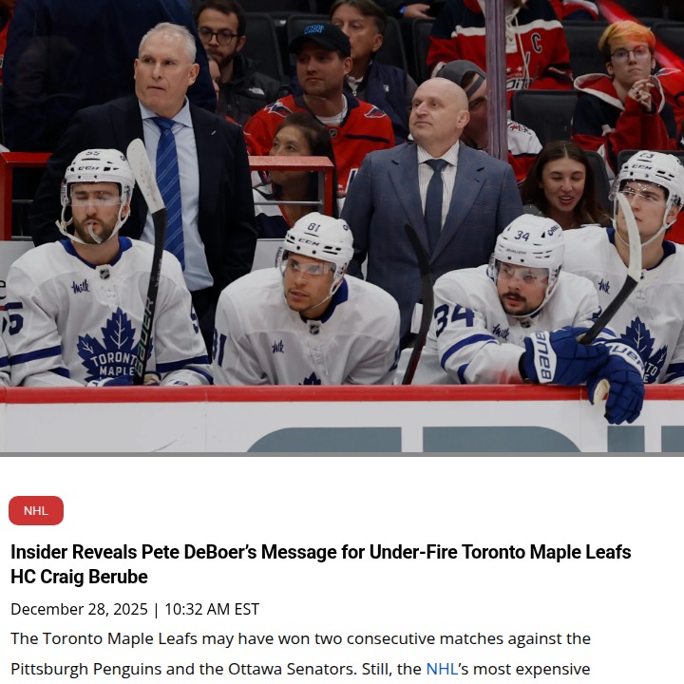
Task: Click the red NHL category tag
Action: pos(36,510)
